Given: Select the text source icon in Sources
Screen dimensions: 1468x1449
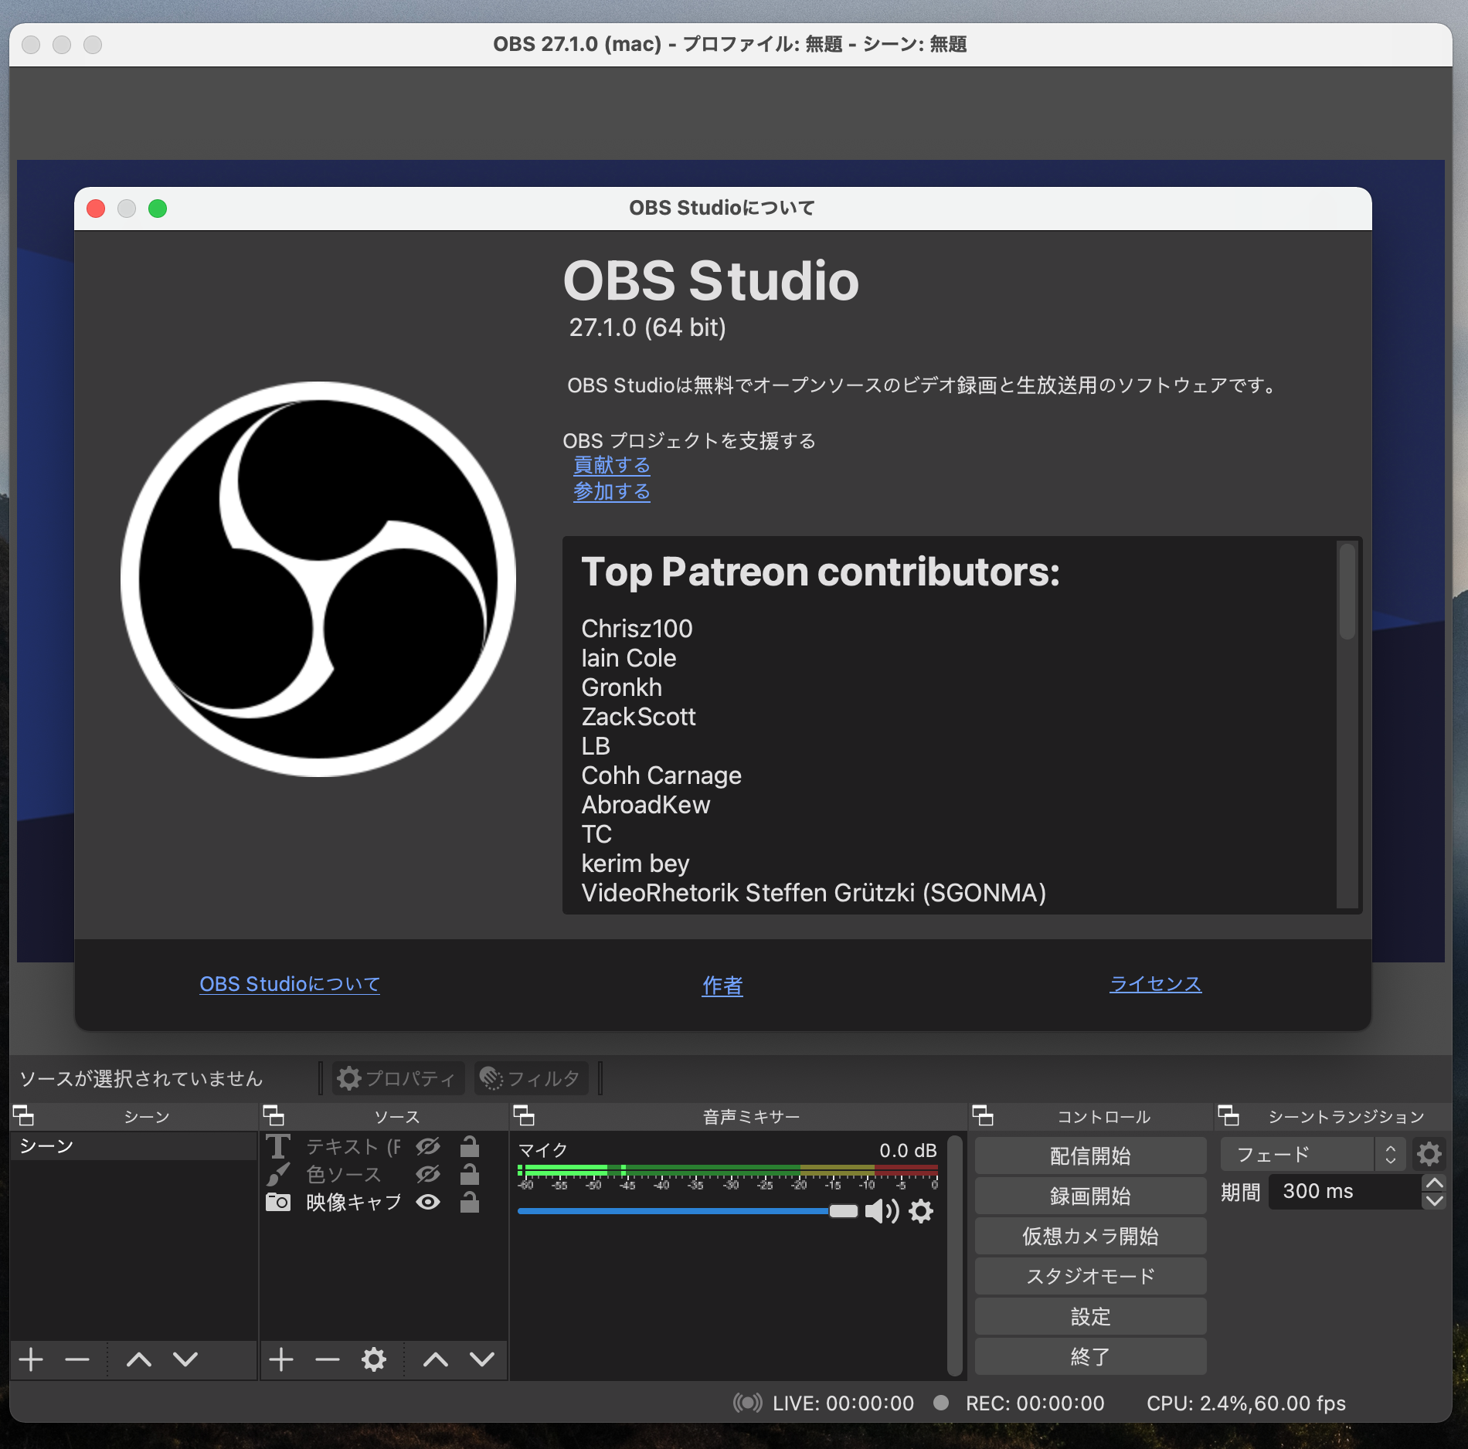Looking at the screenshot, I should click(x=278, y=1146).
